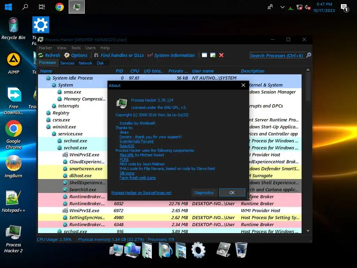The width and height of the screenshot is (357, 268).
Task: Open the notification center icon
Action: tap(345, 8)
